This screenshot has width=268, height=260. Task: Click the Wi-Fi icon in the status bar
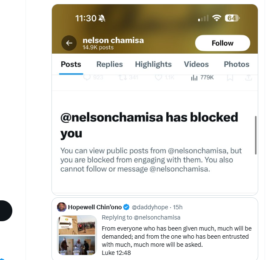click(x=217, y=18)
